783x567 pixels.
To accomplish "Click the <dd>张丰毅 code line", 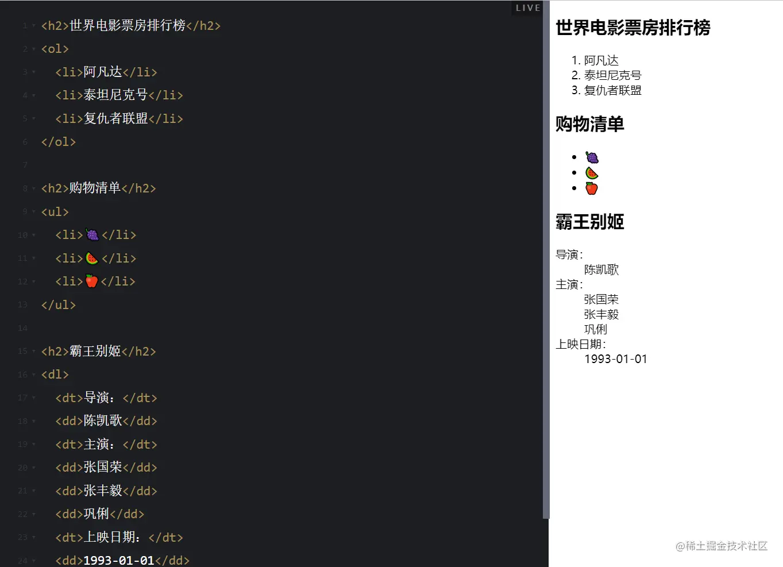I will pyautogui.click(x=106, y=491).
